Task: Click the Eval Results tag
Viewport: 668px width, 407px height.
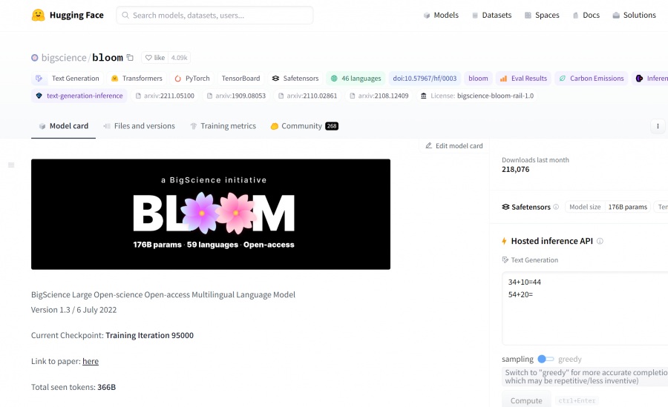Action: pyautogui.click(x=523, y=79)
